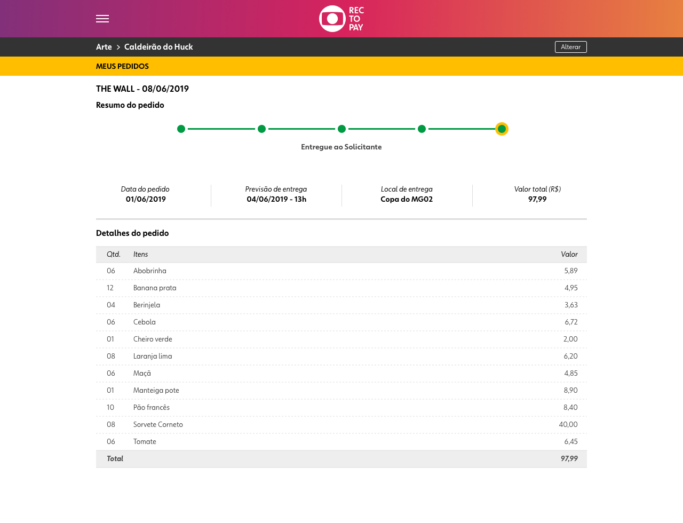Viewport: 683px width, 523px height.
Task: Select the Sorvete Corneto item row
Action: 341,425
